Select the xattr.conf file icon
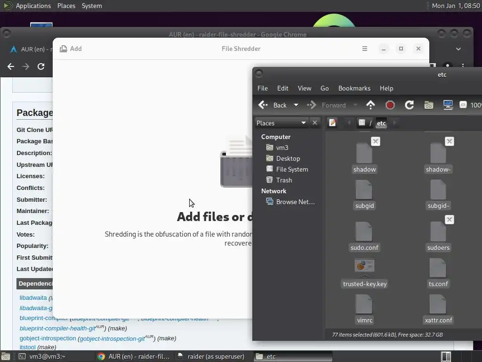The width and height of the screenshot is (482, 362). [438, 304]
